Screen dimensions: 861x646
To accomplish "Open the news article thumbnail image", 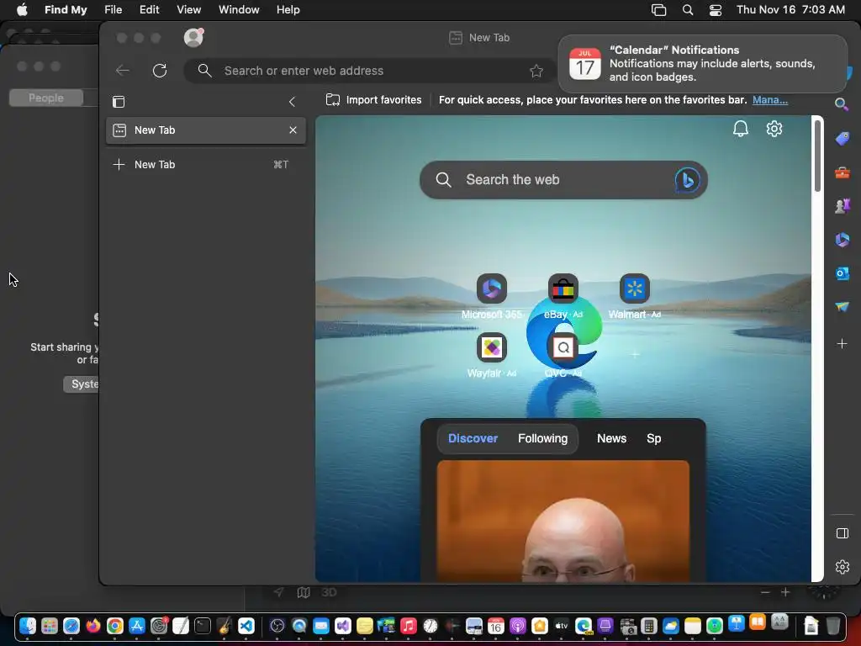I will (x=563, y=521).
